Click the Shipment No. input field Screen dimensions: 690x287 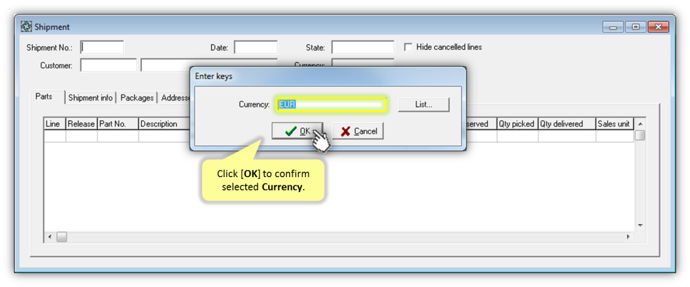102,47
